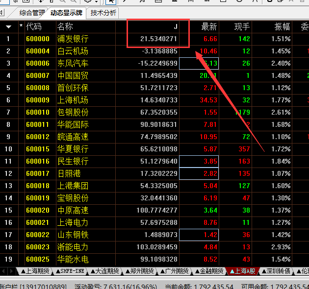Select stock name 浦发银行
The width and height of the screenshot is (309, 289).
[x=73, y=39]
